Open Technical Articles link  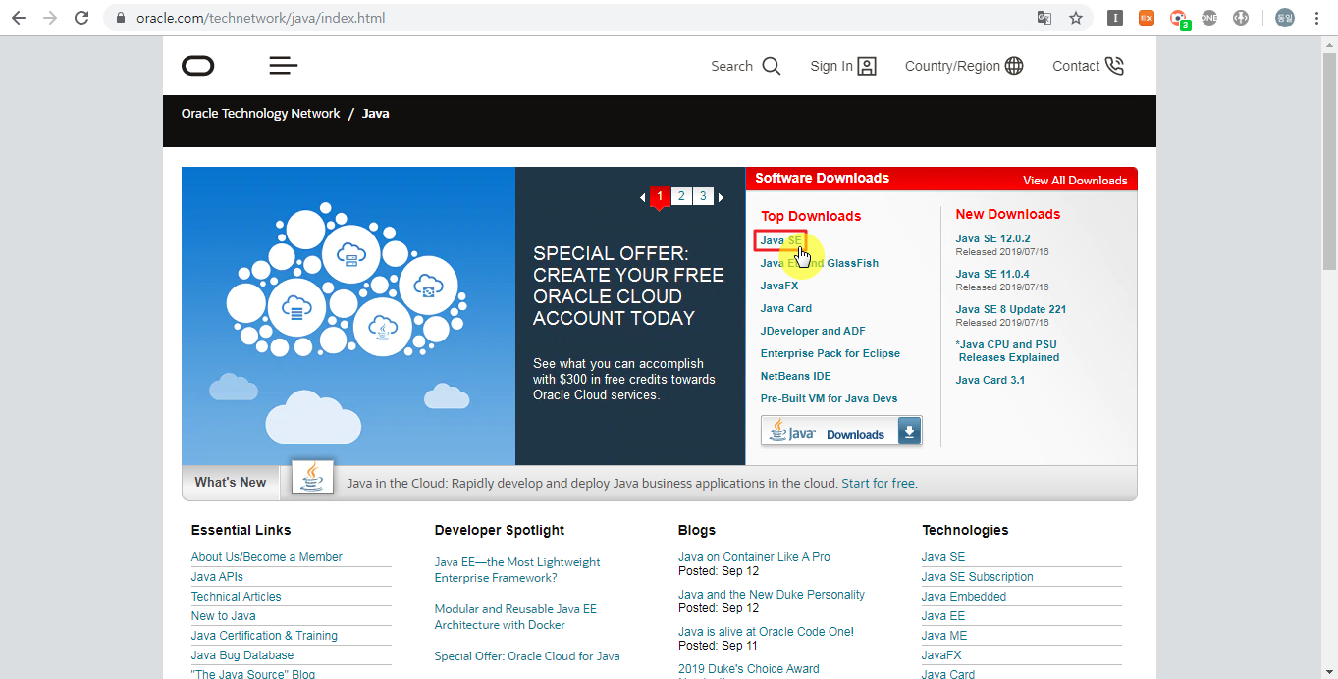tap(237, 597)
